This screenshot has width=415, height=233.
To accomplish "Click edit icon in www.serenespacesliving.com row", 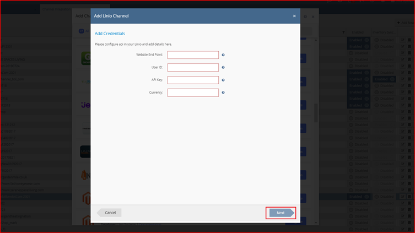I will pos(402,190).
